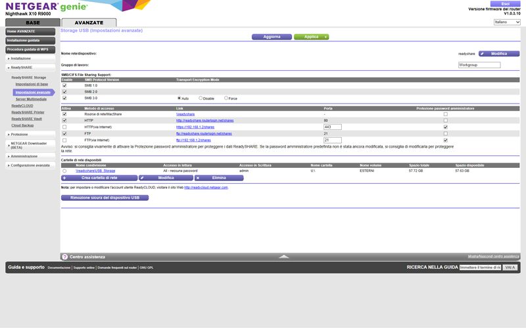Select Impostazioni avanzate in sidebar
The width and height of the screenshot is (526, 328).
point(33,92)
